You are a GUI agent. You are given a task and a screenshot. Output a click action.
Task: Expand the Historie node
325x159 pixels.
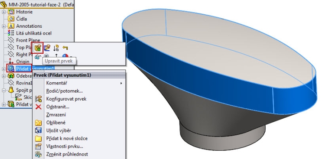click(3, 12)
